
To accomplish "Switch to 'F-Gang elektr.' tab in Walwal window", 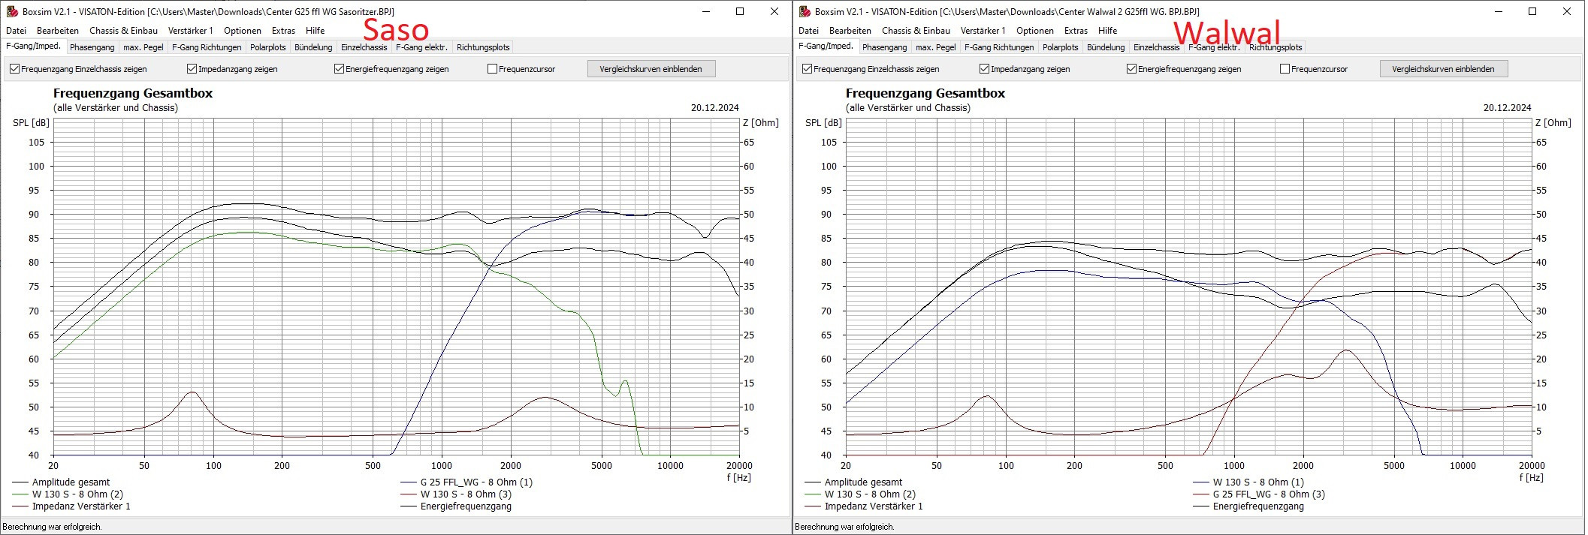I will [1214, 47].
